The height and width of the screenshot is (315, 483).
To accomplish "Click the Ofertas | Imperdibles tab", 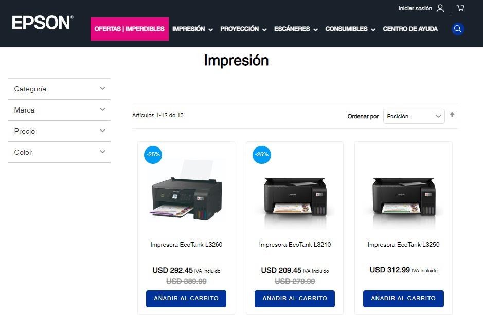I will (x=130, y=29).
